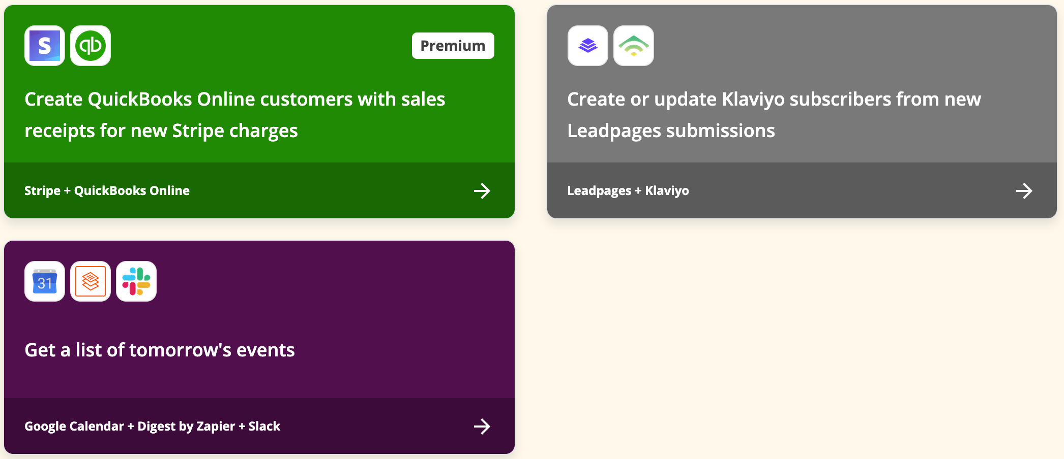The height and width of the screenshot is (459, 1064).
Task: Select the Stripe + QuickBooks Online footer label
Action: pos(107,191)
